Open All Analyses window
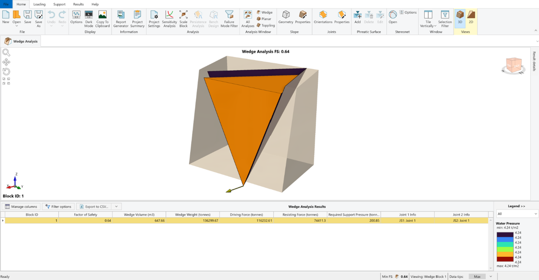Screen dimensions: 539x280 coord(248,19)
